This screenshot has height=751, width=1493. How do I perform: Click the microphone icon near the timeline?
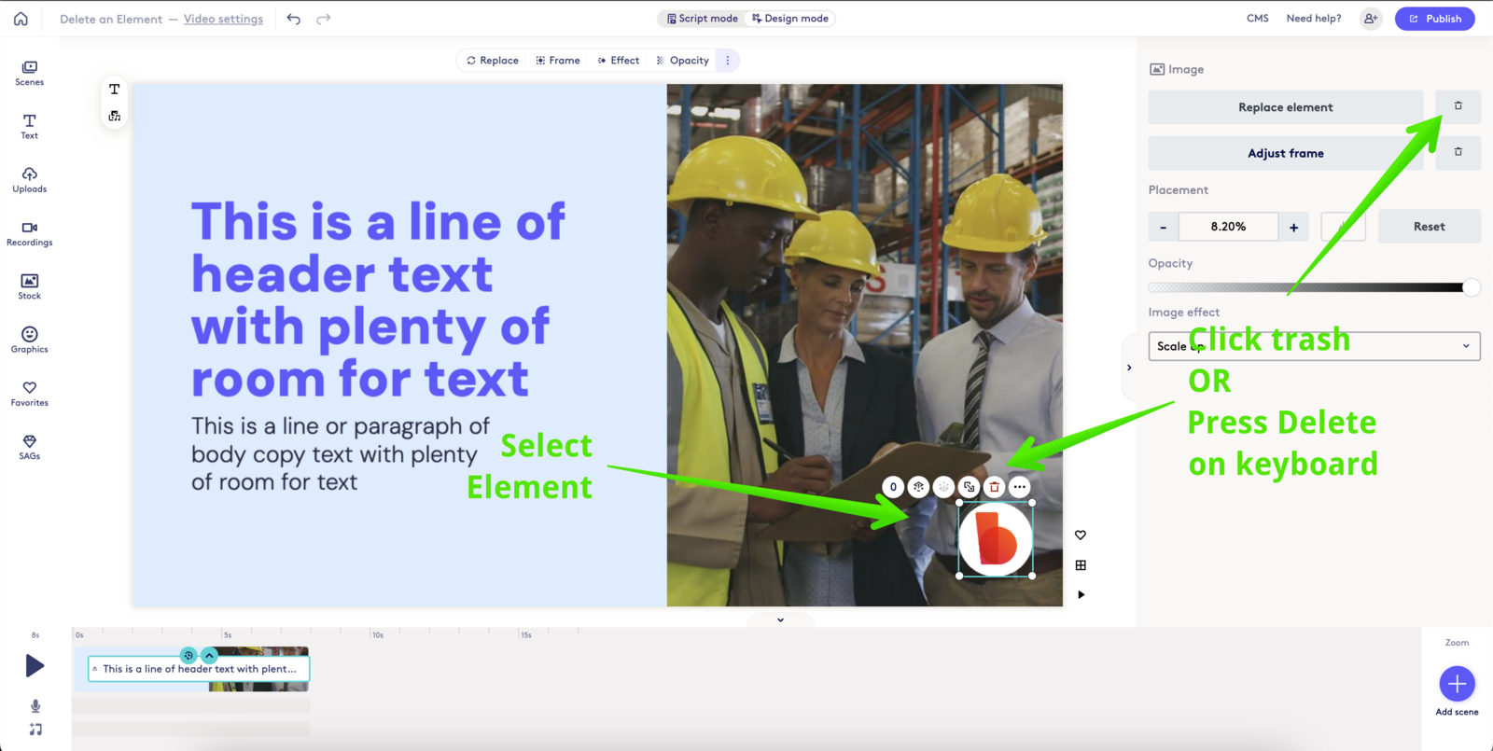click(35, 706)
